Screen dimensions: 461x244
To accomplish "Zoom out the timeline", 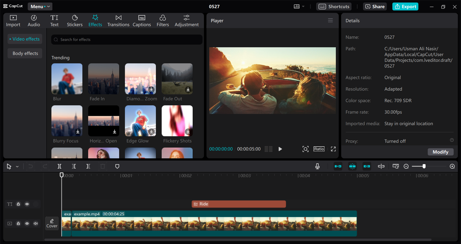I will click(x=406, y=166).
